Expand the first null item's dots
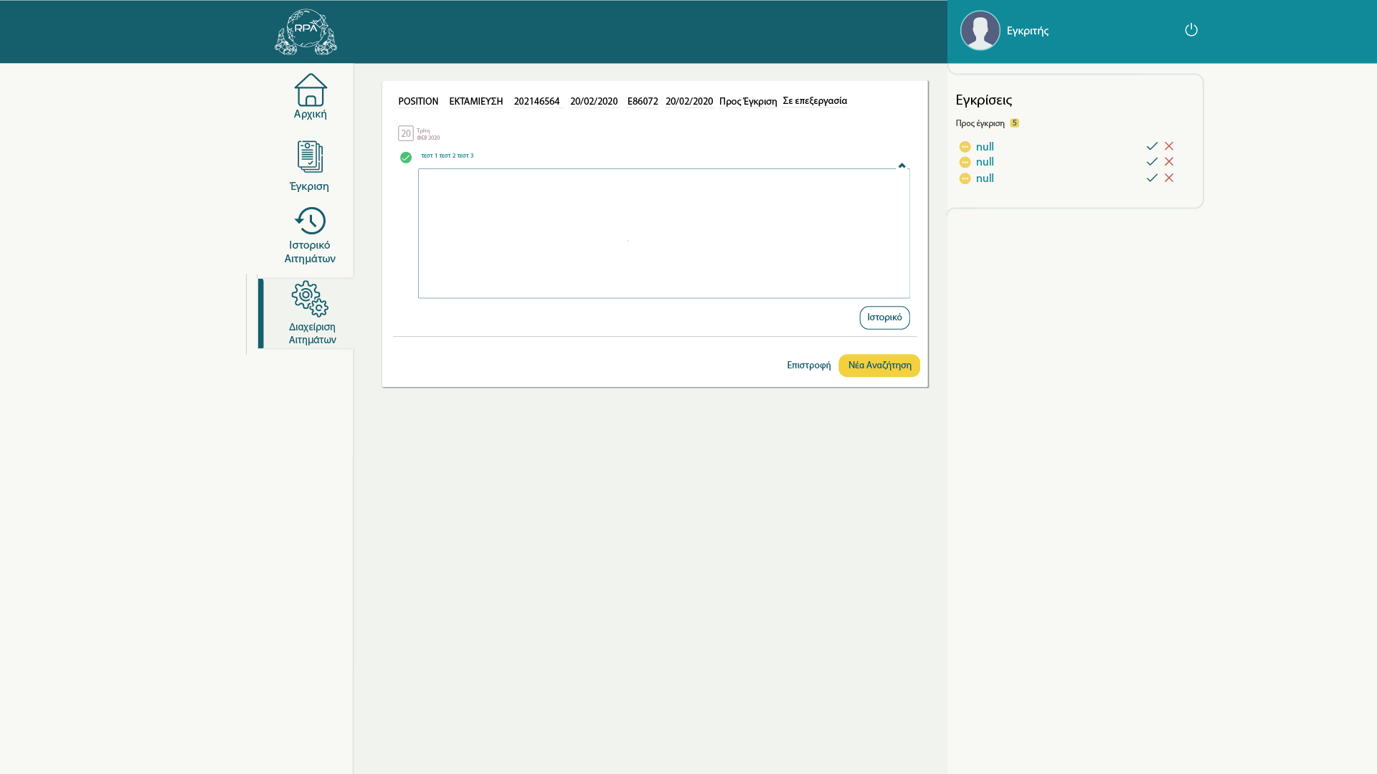Image resolution: width=1377 pixels, height=774 pixels. coord(965,147)
